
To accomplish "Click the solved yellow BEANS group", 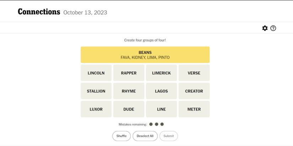I will pyautogui.click(x=145, y=55).
